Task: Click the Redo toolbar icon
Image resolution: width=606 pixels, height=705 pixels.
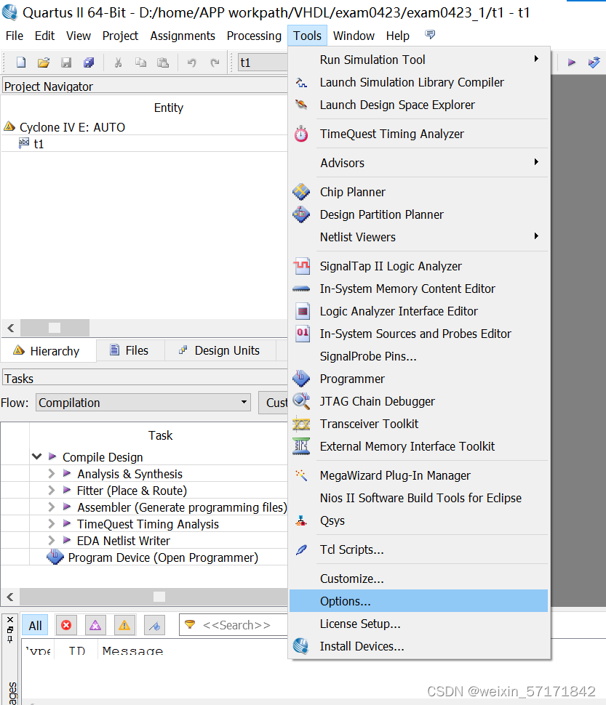Action: [215, 63]
